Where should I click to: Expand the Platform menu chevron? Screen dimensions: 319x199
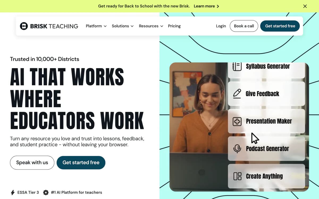105,26
